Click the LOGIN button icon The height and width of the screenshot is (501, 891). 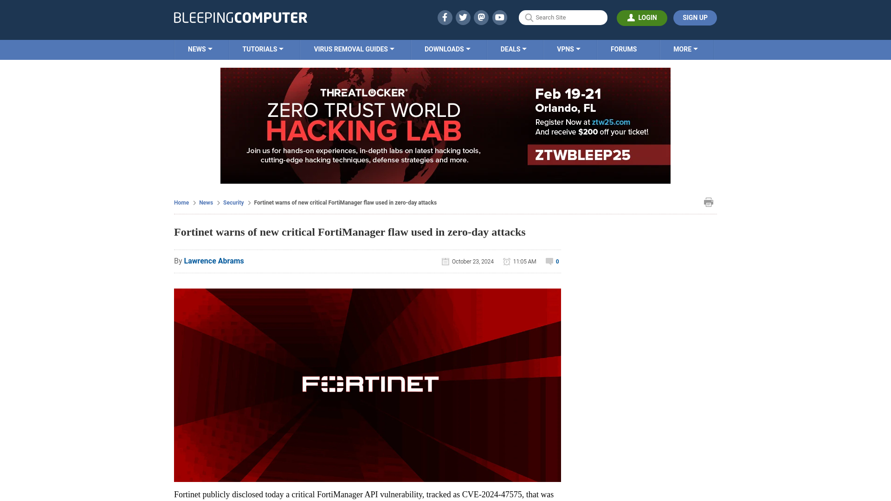631,17
